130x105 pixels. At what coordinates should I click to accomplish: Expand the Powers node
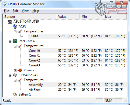15,70
